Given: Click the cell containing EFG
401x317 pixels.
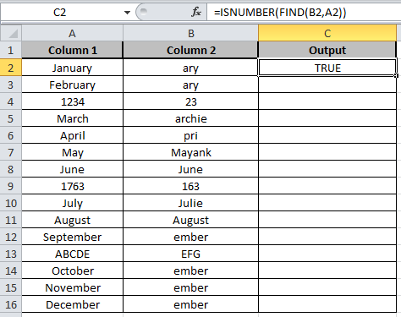Looking at the screenshot, I should (x=190, y=254).
